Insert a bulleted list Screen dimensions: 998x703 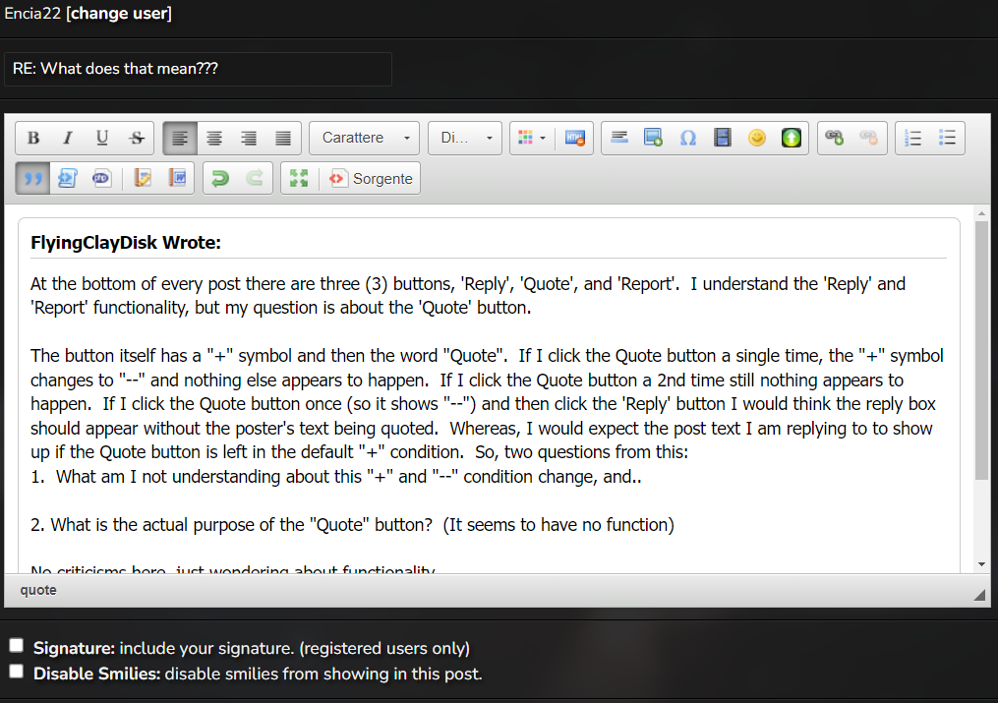click(x=947, y=138)
